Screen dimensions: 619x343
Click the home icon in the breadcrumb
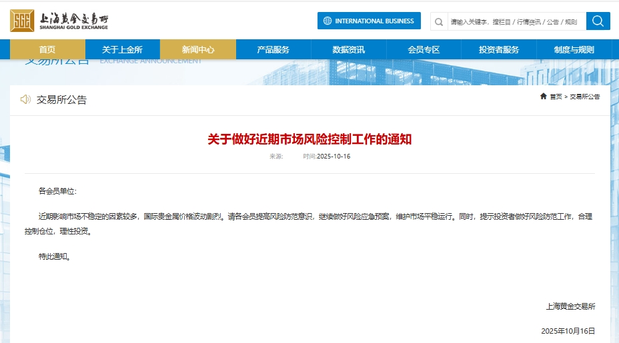click(544, 97)
